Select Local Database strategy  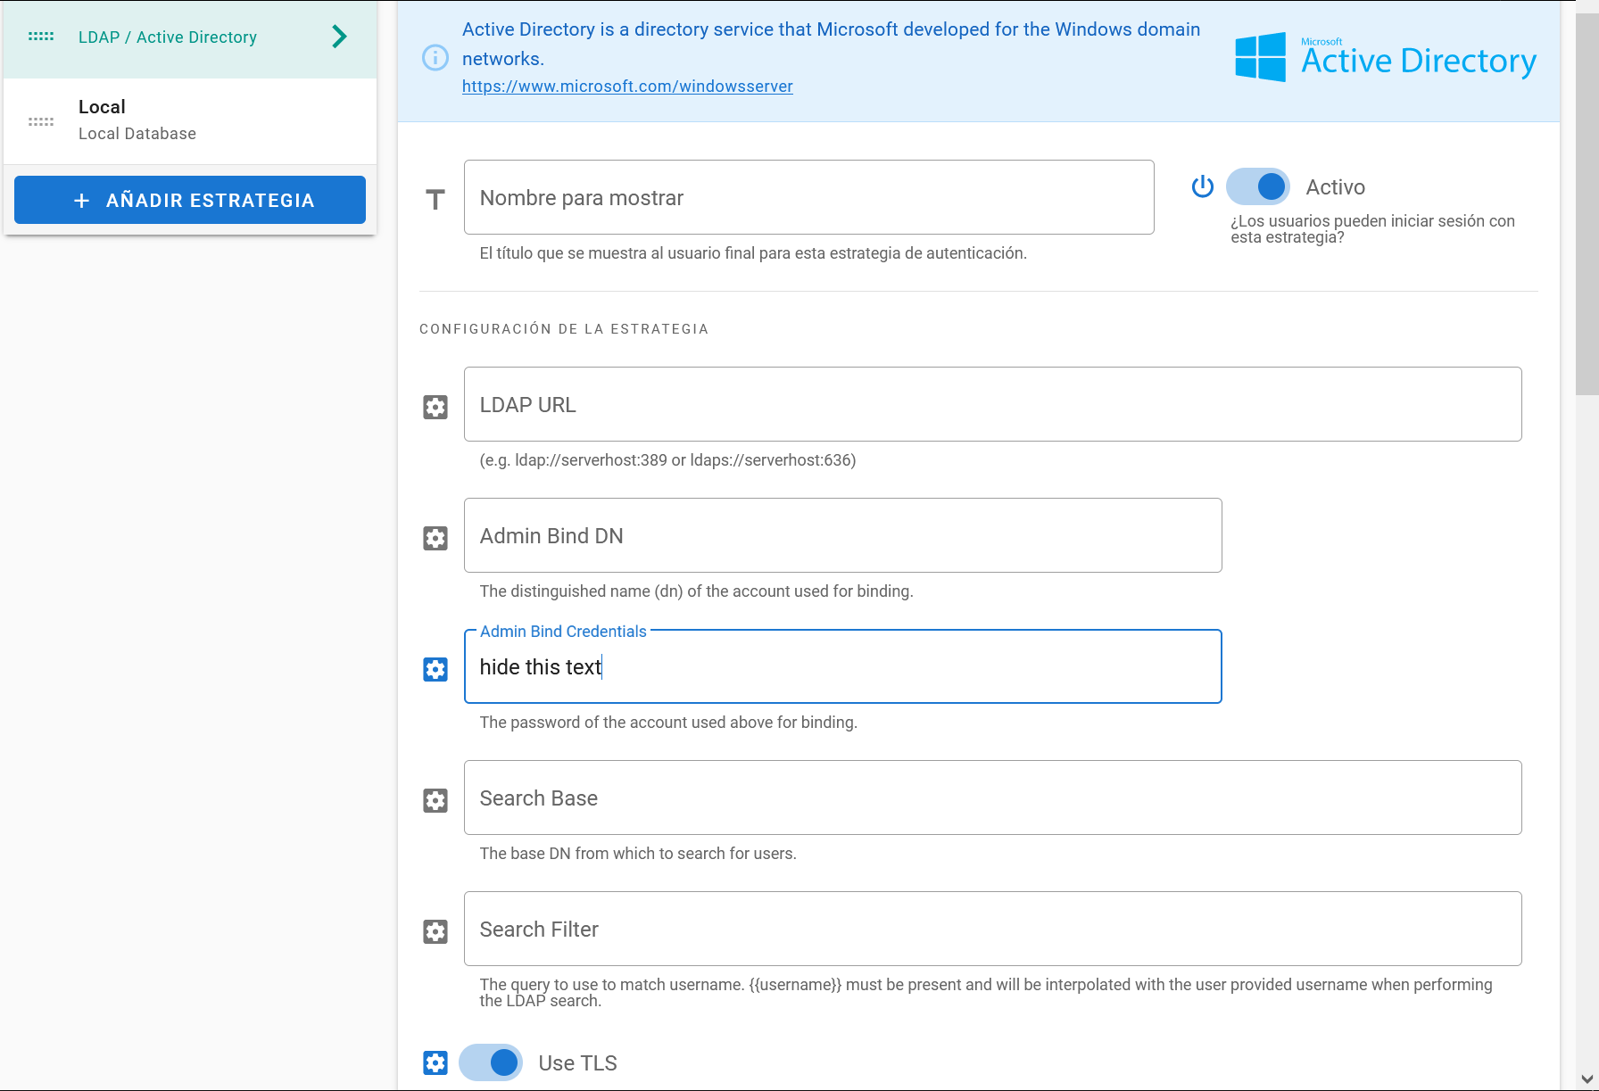(x=190, y=120)
